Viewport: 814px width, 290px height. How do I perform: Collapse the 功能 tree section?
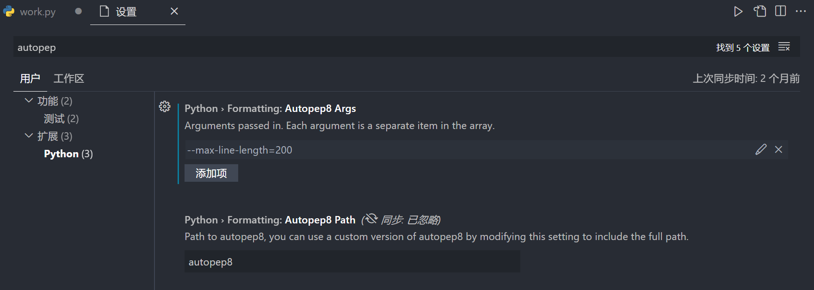[29, 100]
